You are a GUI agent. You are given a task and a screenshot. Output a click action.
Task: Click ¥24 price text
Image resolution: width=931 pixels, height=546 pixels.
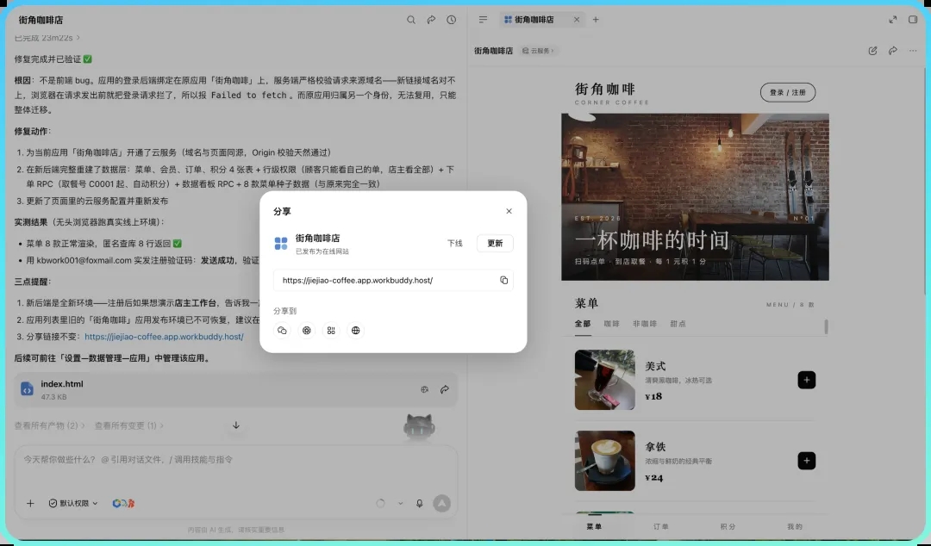coord(653,477)
